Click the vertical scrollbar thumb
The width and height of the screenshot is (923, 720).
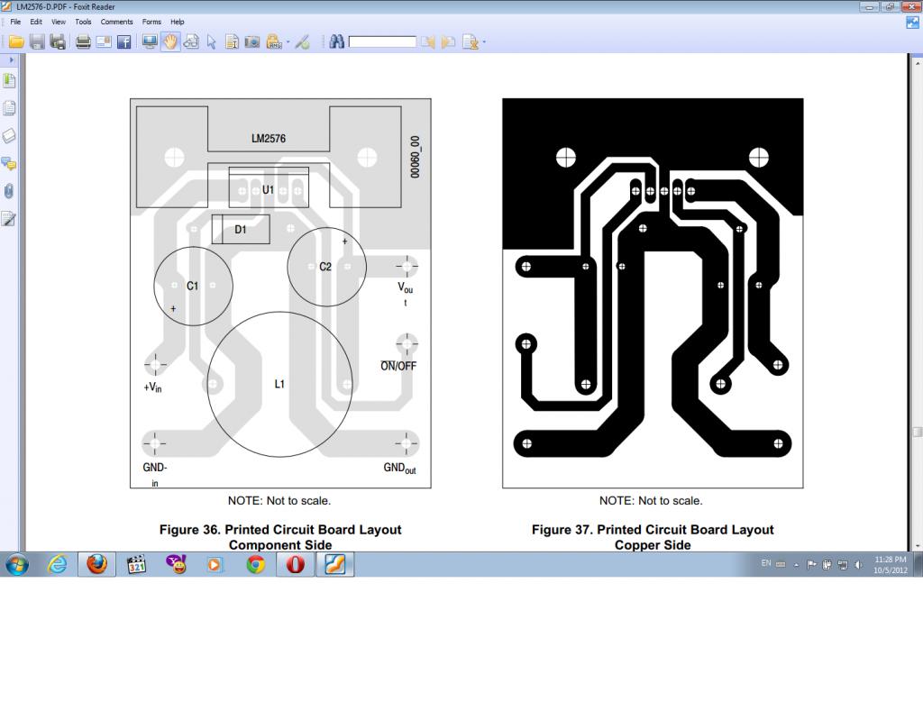click(917, 433)
